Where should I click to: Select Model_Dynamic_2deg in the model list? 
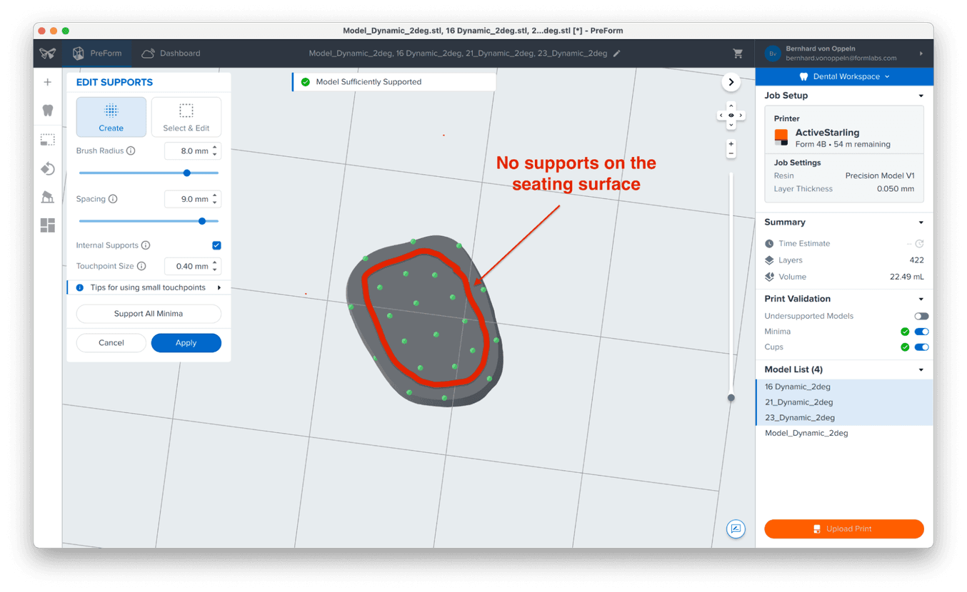click(844, 433)
